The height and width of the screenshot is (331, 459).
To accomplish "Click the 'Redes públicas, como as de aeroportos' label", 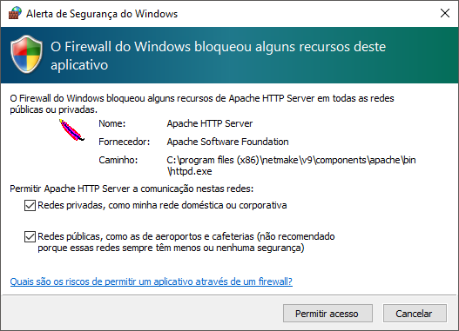I will tap(186, 242).
